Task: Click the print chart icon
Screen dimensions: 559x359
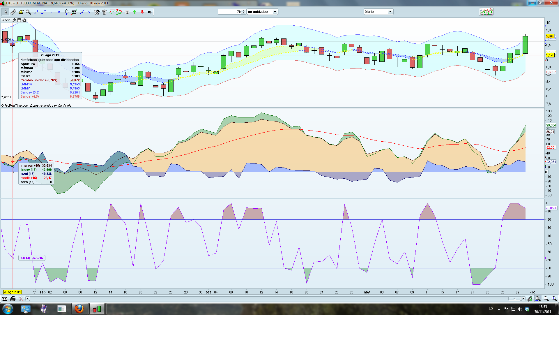Action: click(x=13, y=299)
